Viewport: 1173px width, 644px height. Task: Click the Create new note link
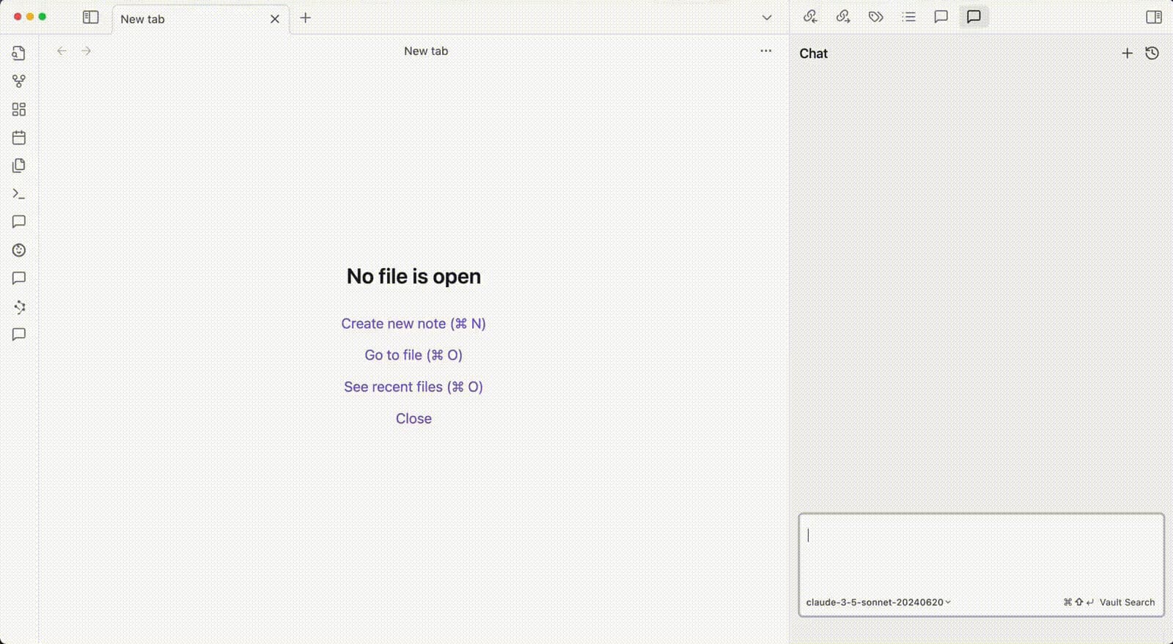(413, 324)
